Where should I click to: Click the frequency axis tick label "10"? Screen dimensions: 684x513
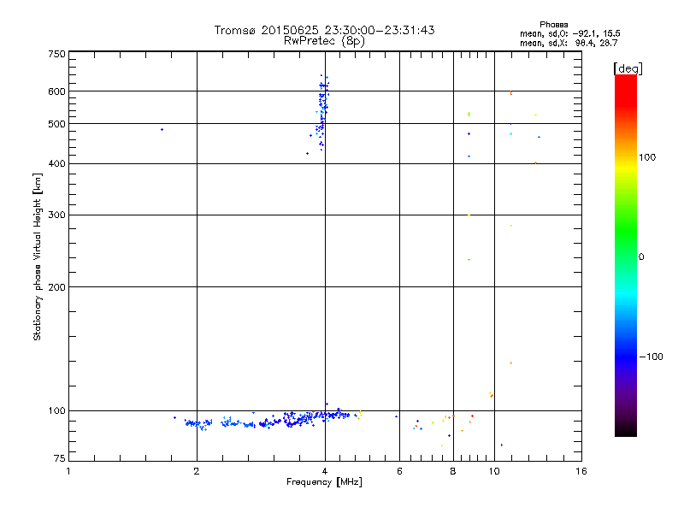pyautogui.click(x=494, y=471)
